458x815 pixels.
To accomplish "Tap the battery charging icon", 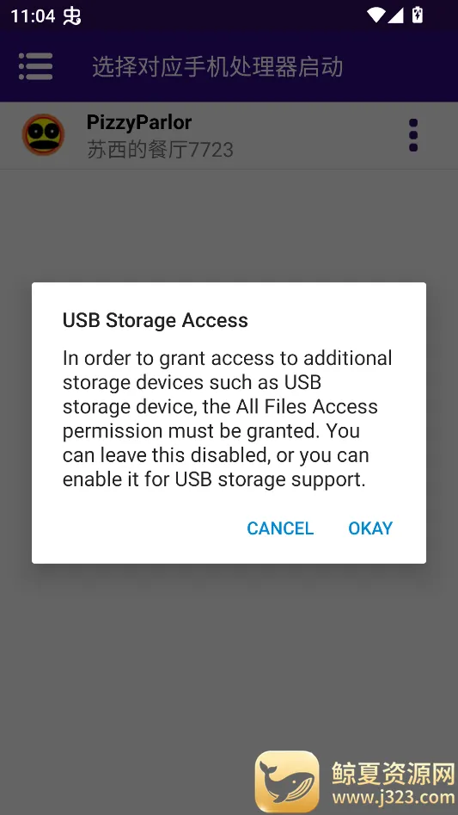I will (x=418, y=15).
